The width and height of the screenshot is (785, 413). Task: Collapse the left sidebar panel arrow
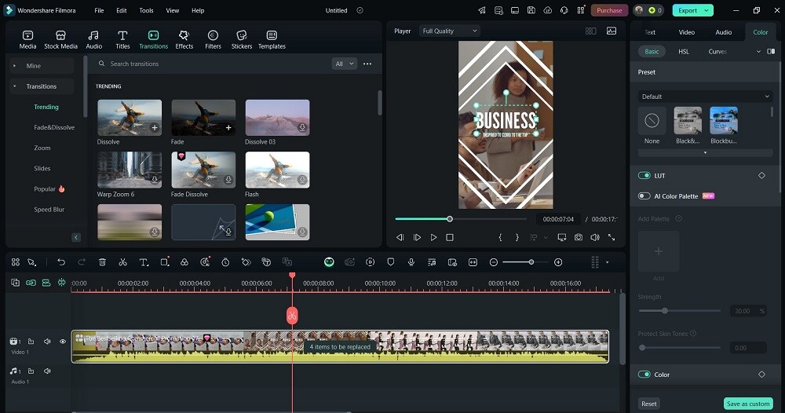(76, 237)
